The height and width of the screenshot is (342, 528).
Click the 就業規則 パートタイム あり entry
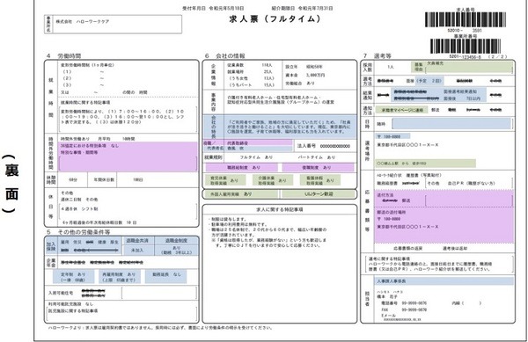[x=317, y=157]
